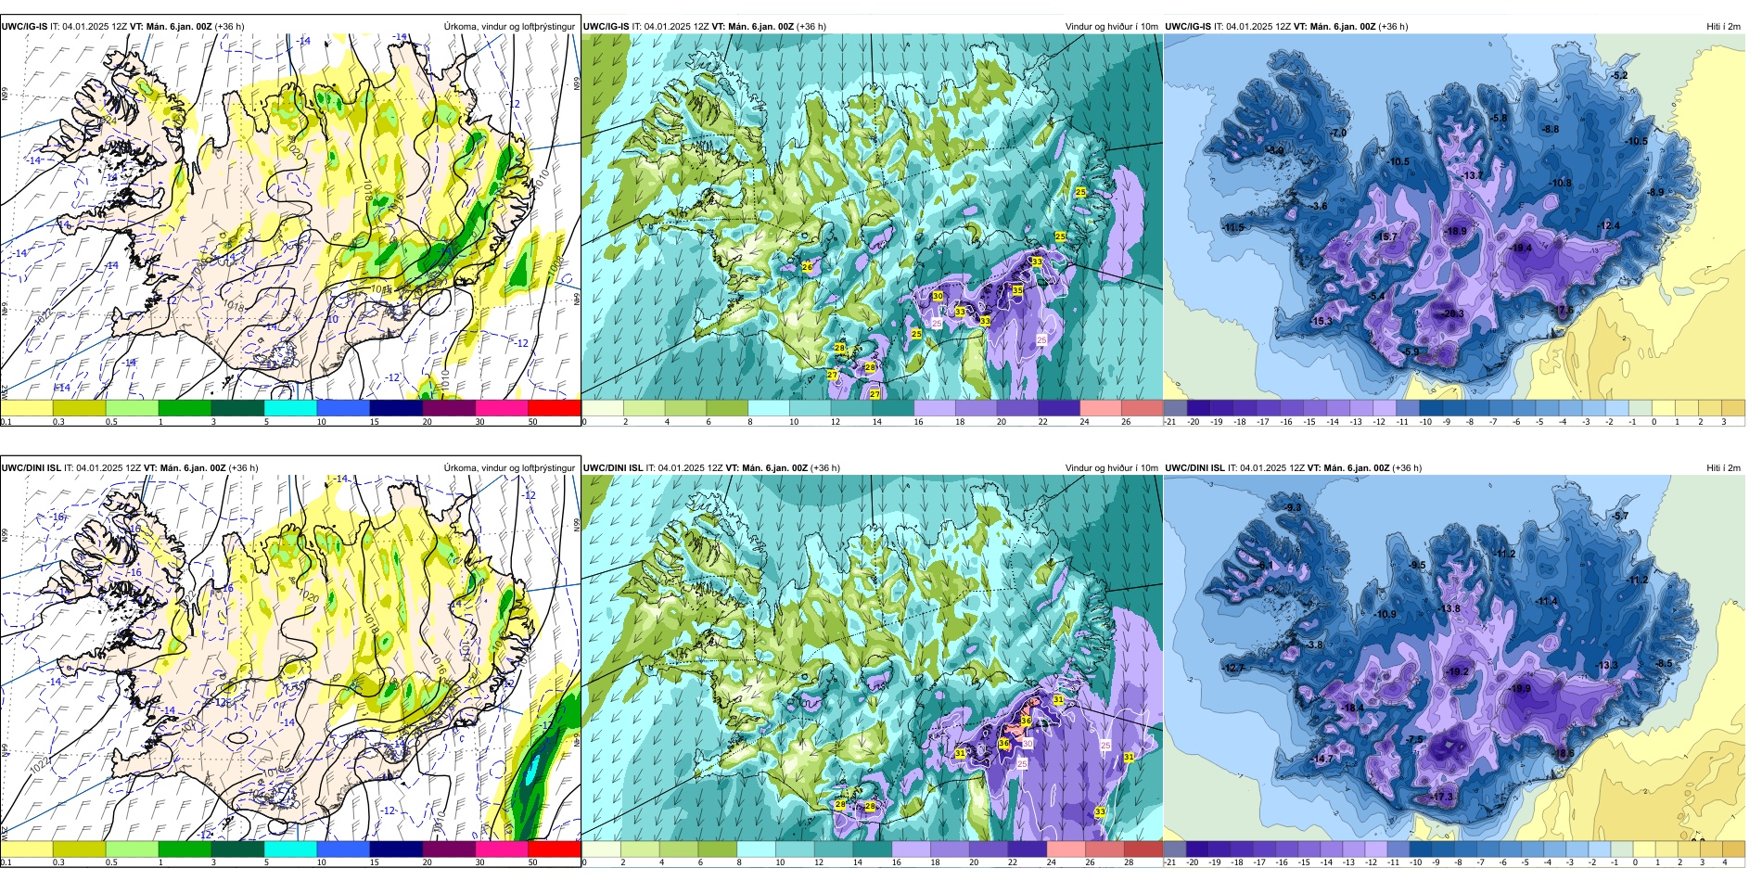Pick the blue 10 swatch in DINI precipitation legend
This screenshot has height=881, width=1762.
pos(343,849)
